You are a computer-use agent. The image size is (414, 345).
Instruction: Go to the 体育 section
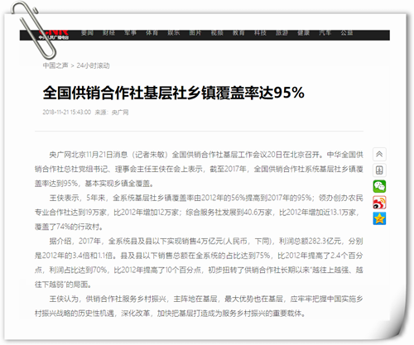[x=152, y=33]
